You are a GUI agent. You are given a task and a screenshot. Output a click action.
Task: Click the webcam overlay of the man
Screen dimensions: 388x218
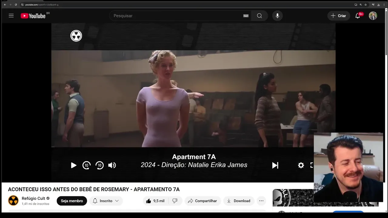pyautogui.click(x=348, y=167)
